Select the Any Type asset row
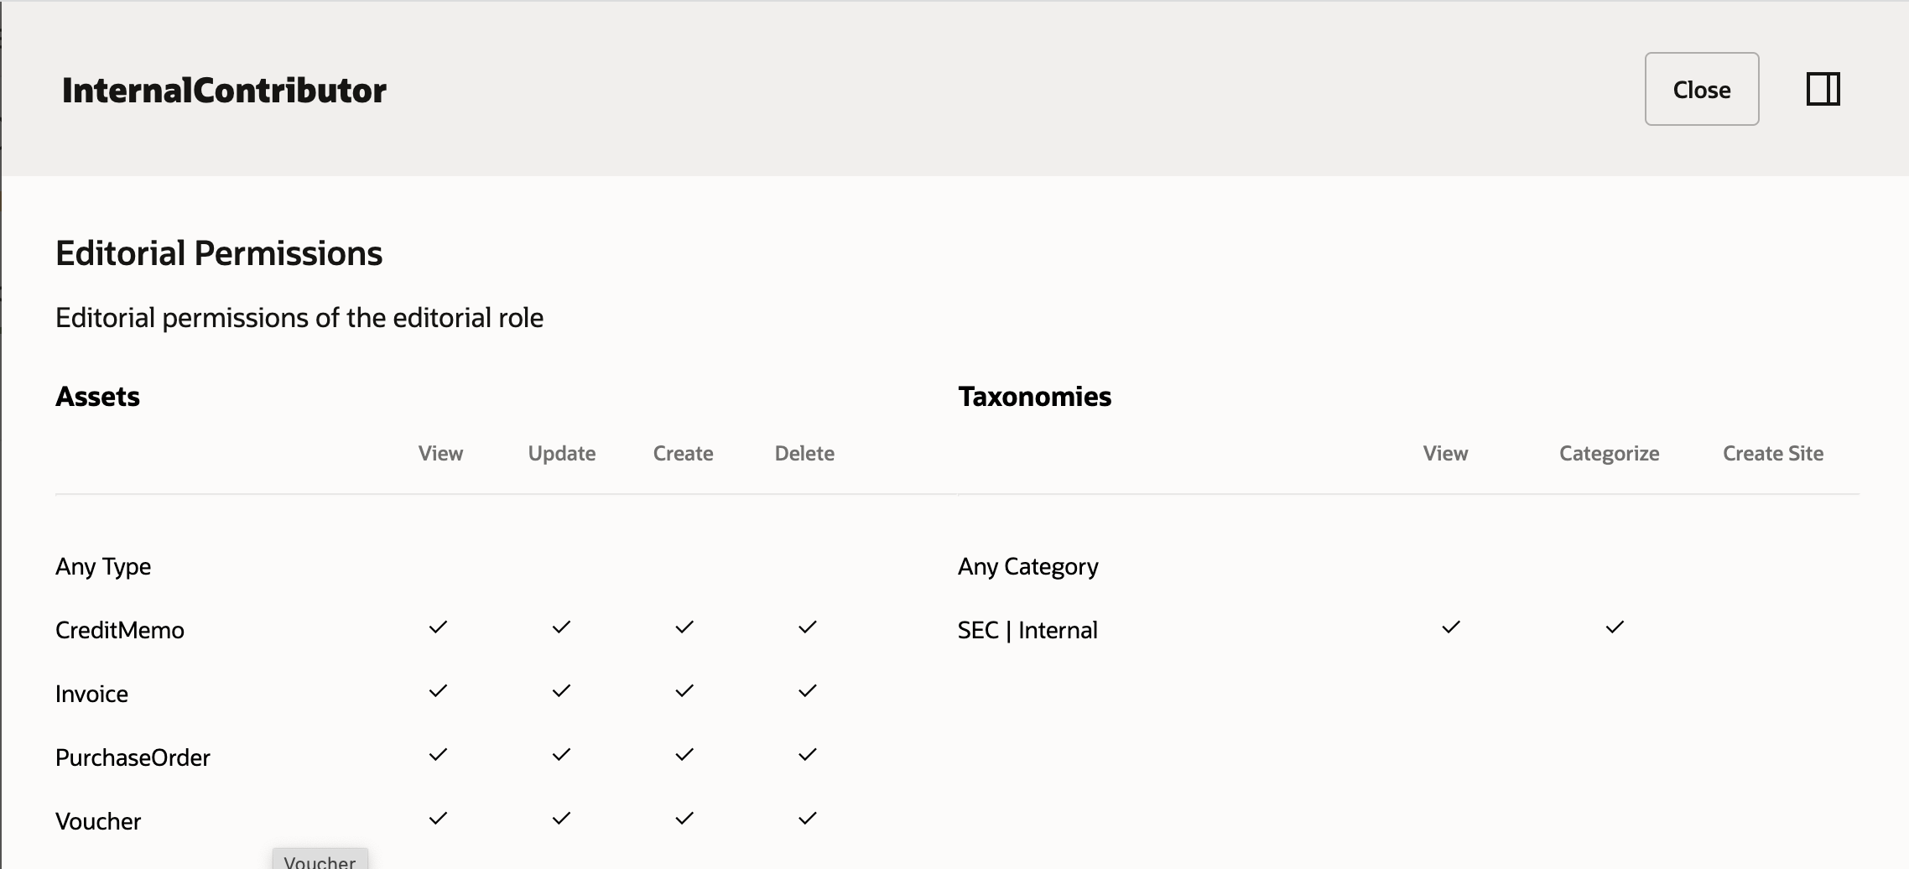This screenshot has height=869, width=1909. click(x=103, y=567)
